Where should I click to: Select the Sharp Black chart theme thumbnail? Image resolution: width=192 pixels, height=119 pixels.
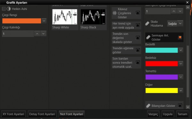click(93, 17)
